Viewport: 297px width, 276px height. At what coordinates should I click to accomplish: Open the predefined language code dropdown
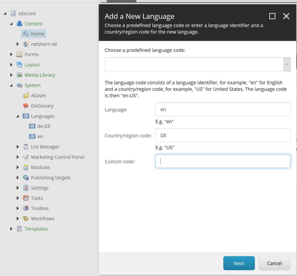click(x=287, y=64)
